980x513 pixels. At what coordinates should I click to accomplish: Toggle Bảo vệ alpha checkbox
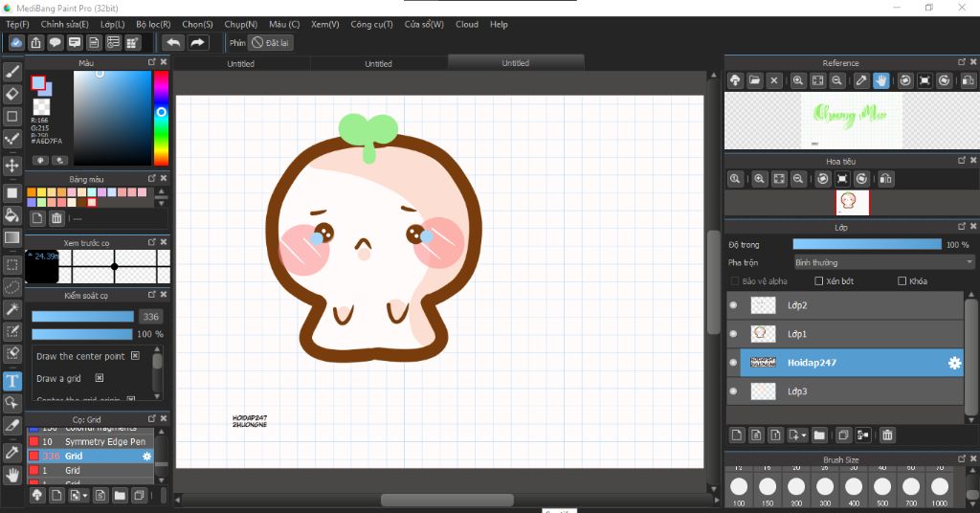pyautogui.click(x=735, y=281)
